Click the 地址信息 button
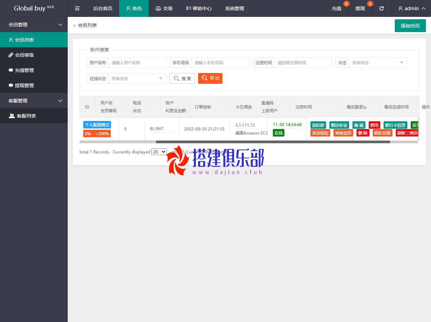Image resolution: width=431 pixels, height=322 pixels. [343, 133]
